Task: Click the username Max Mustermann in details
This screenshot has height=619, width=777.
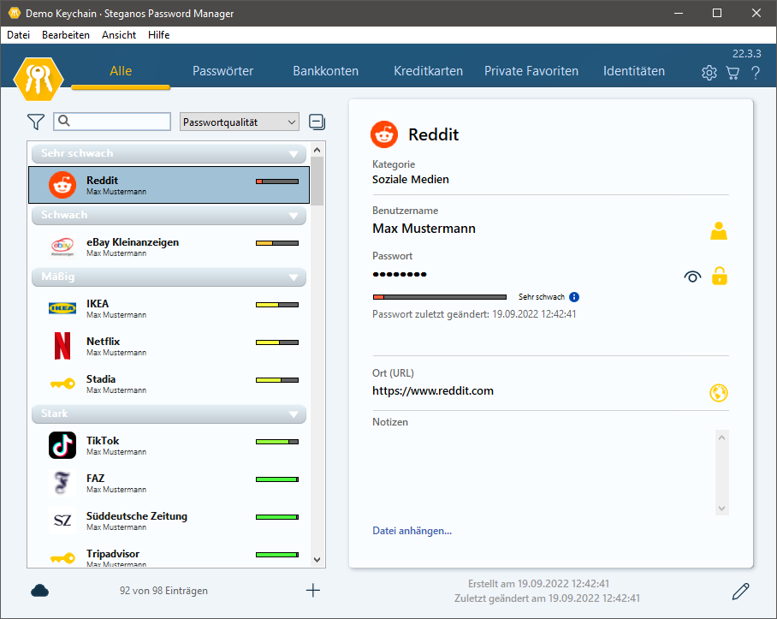Action: tap(424, 229)
